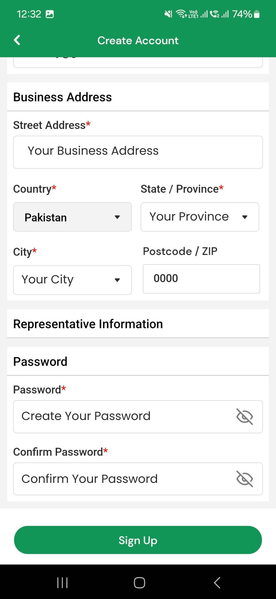Viewport: 276px width, 599px height.
Task: Open Android recent apps button
Action: (x=62, y=583)
